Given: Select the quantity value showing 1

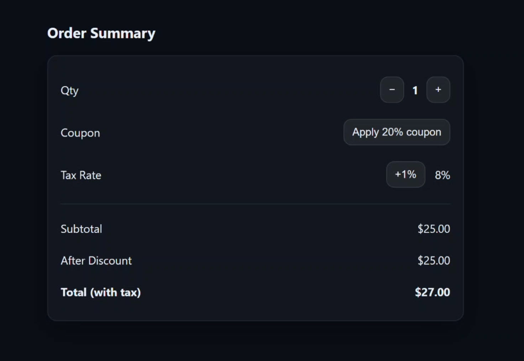Looking at the screenshot, I should pos(415,90).
